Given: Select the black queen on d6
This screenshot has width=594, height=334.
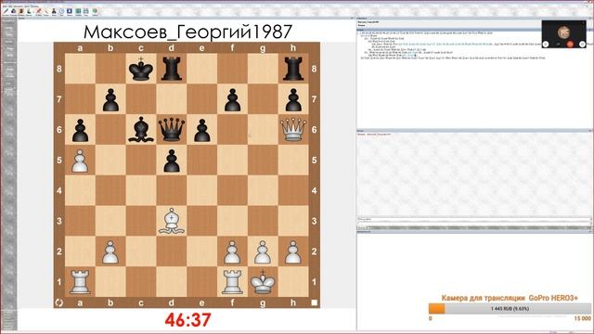Looking at the screenshot, I should pos(171,130).
